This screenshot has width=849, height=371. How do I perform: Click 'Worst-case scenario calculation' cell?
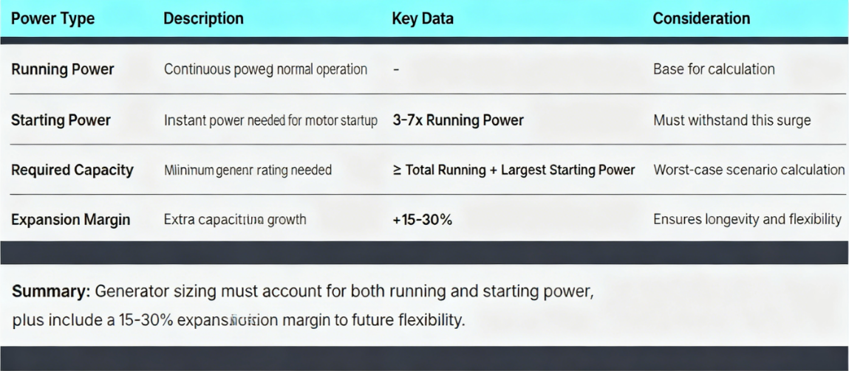click(x=749, y=170)
